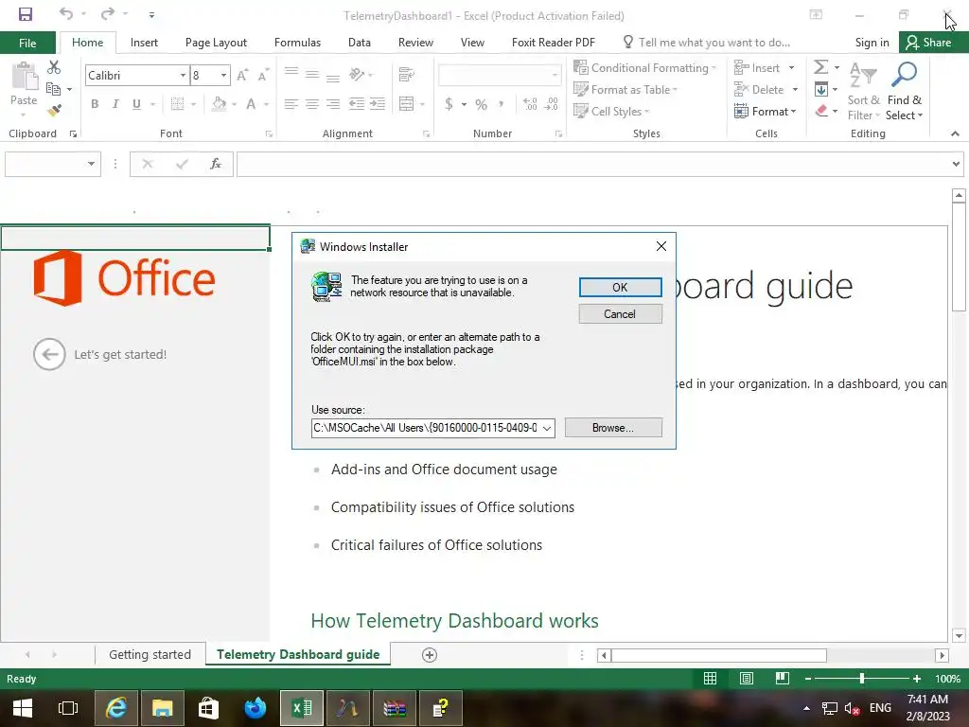Screen dimensions: 969x727
Task: Click the Font Color A icon
Action: tap(251, 104)
